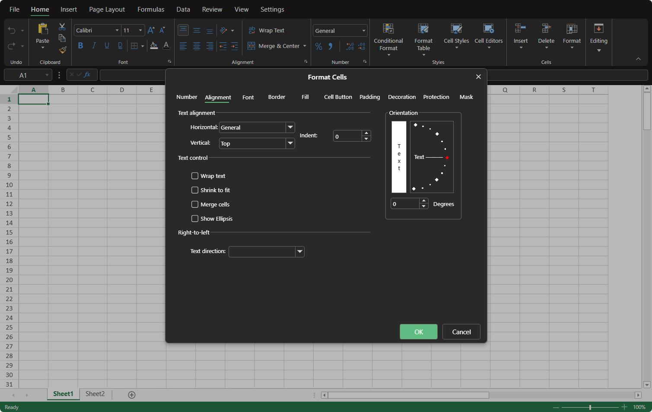Click the Percent Style icon
Screen dimensions: 652x412
319,46
